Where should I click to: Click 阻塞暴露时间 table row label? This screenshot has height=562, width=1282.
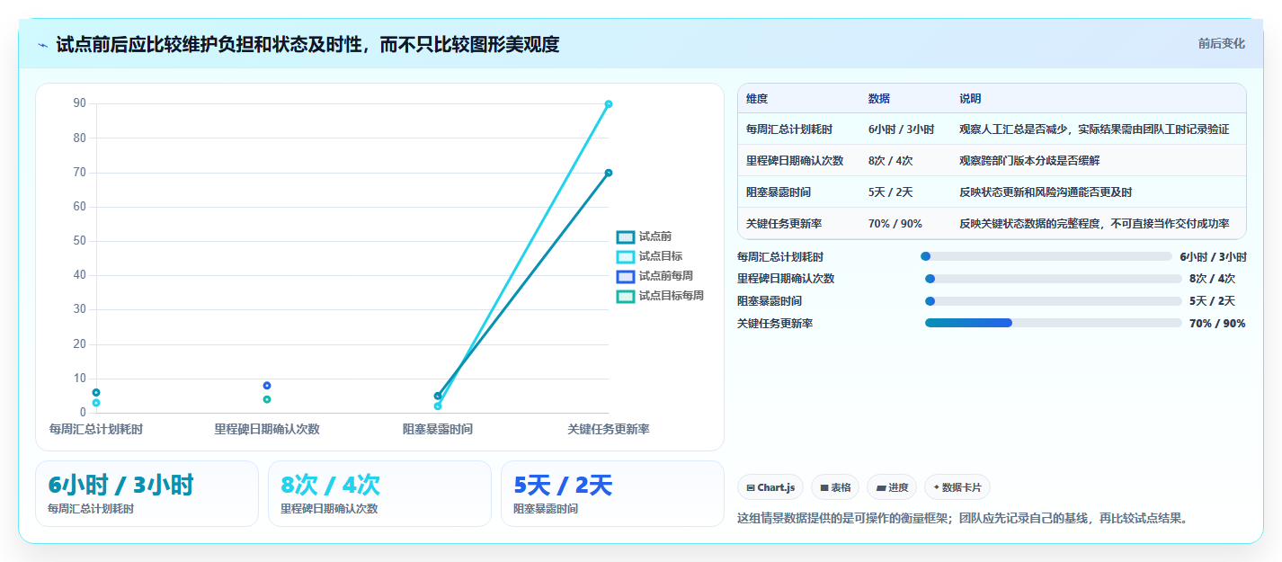pos(779,192)
